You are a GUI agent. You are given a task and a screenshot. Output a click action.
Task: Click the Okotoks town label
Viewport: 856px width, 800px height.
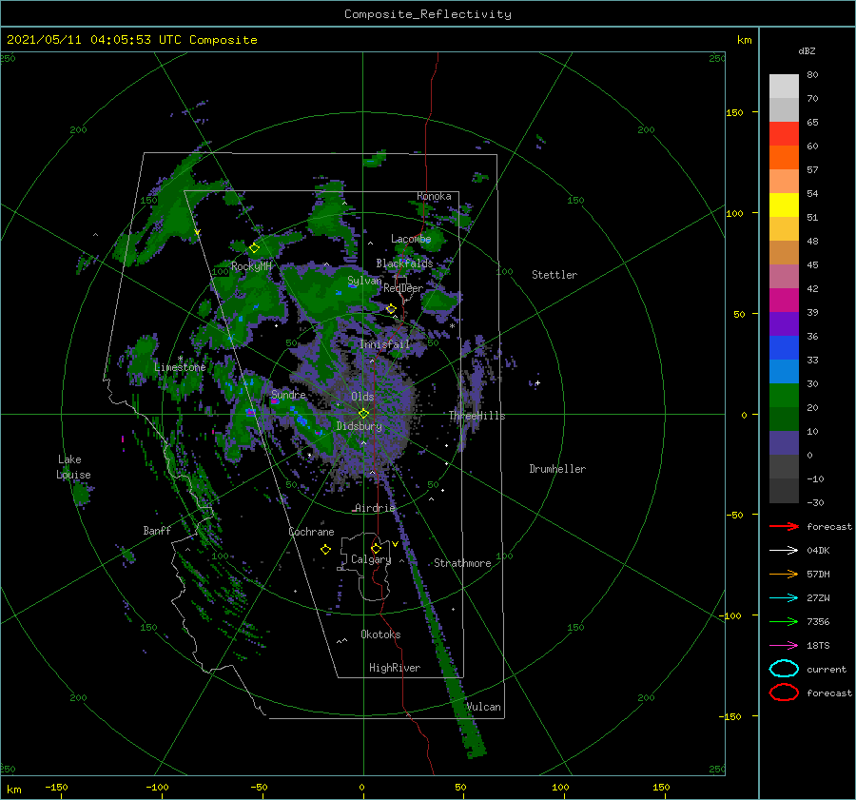tap(380, 634)
